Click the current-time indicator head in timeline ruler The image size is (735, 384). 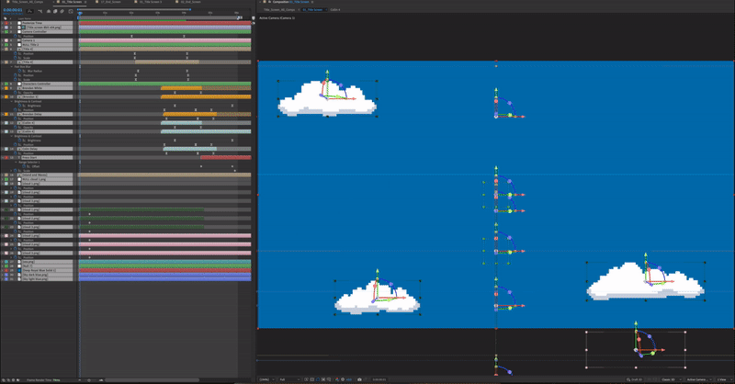pos(80,13)
